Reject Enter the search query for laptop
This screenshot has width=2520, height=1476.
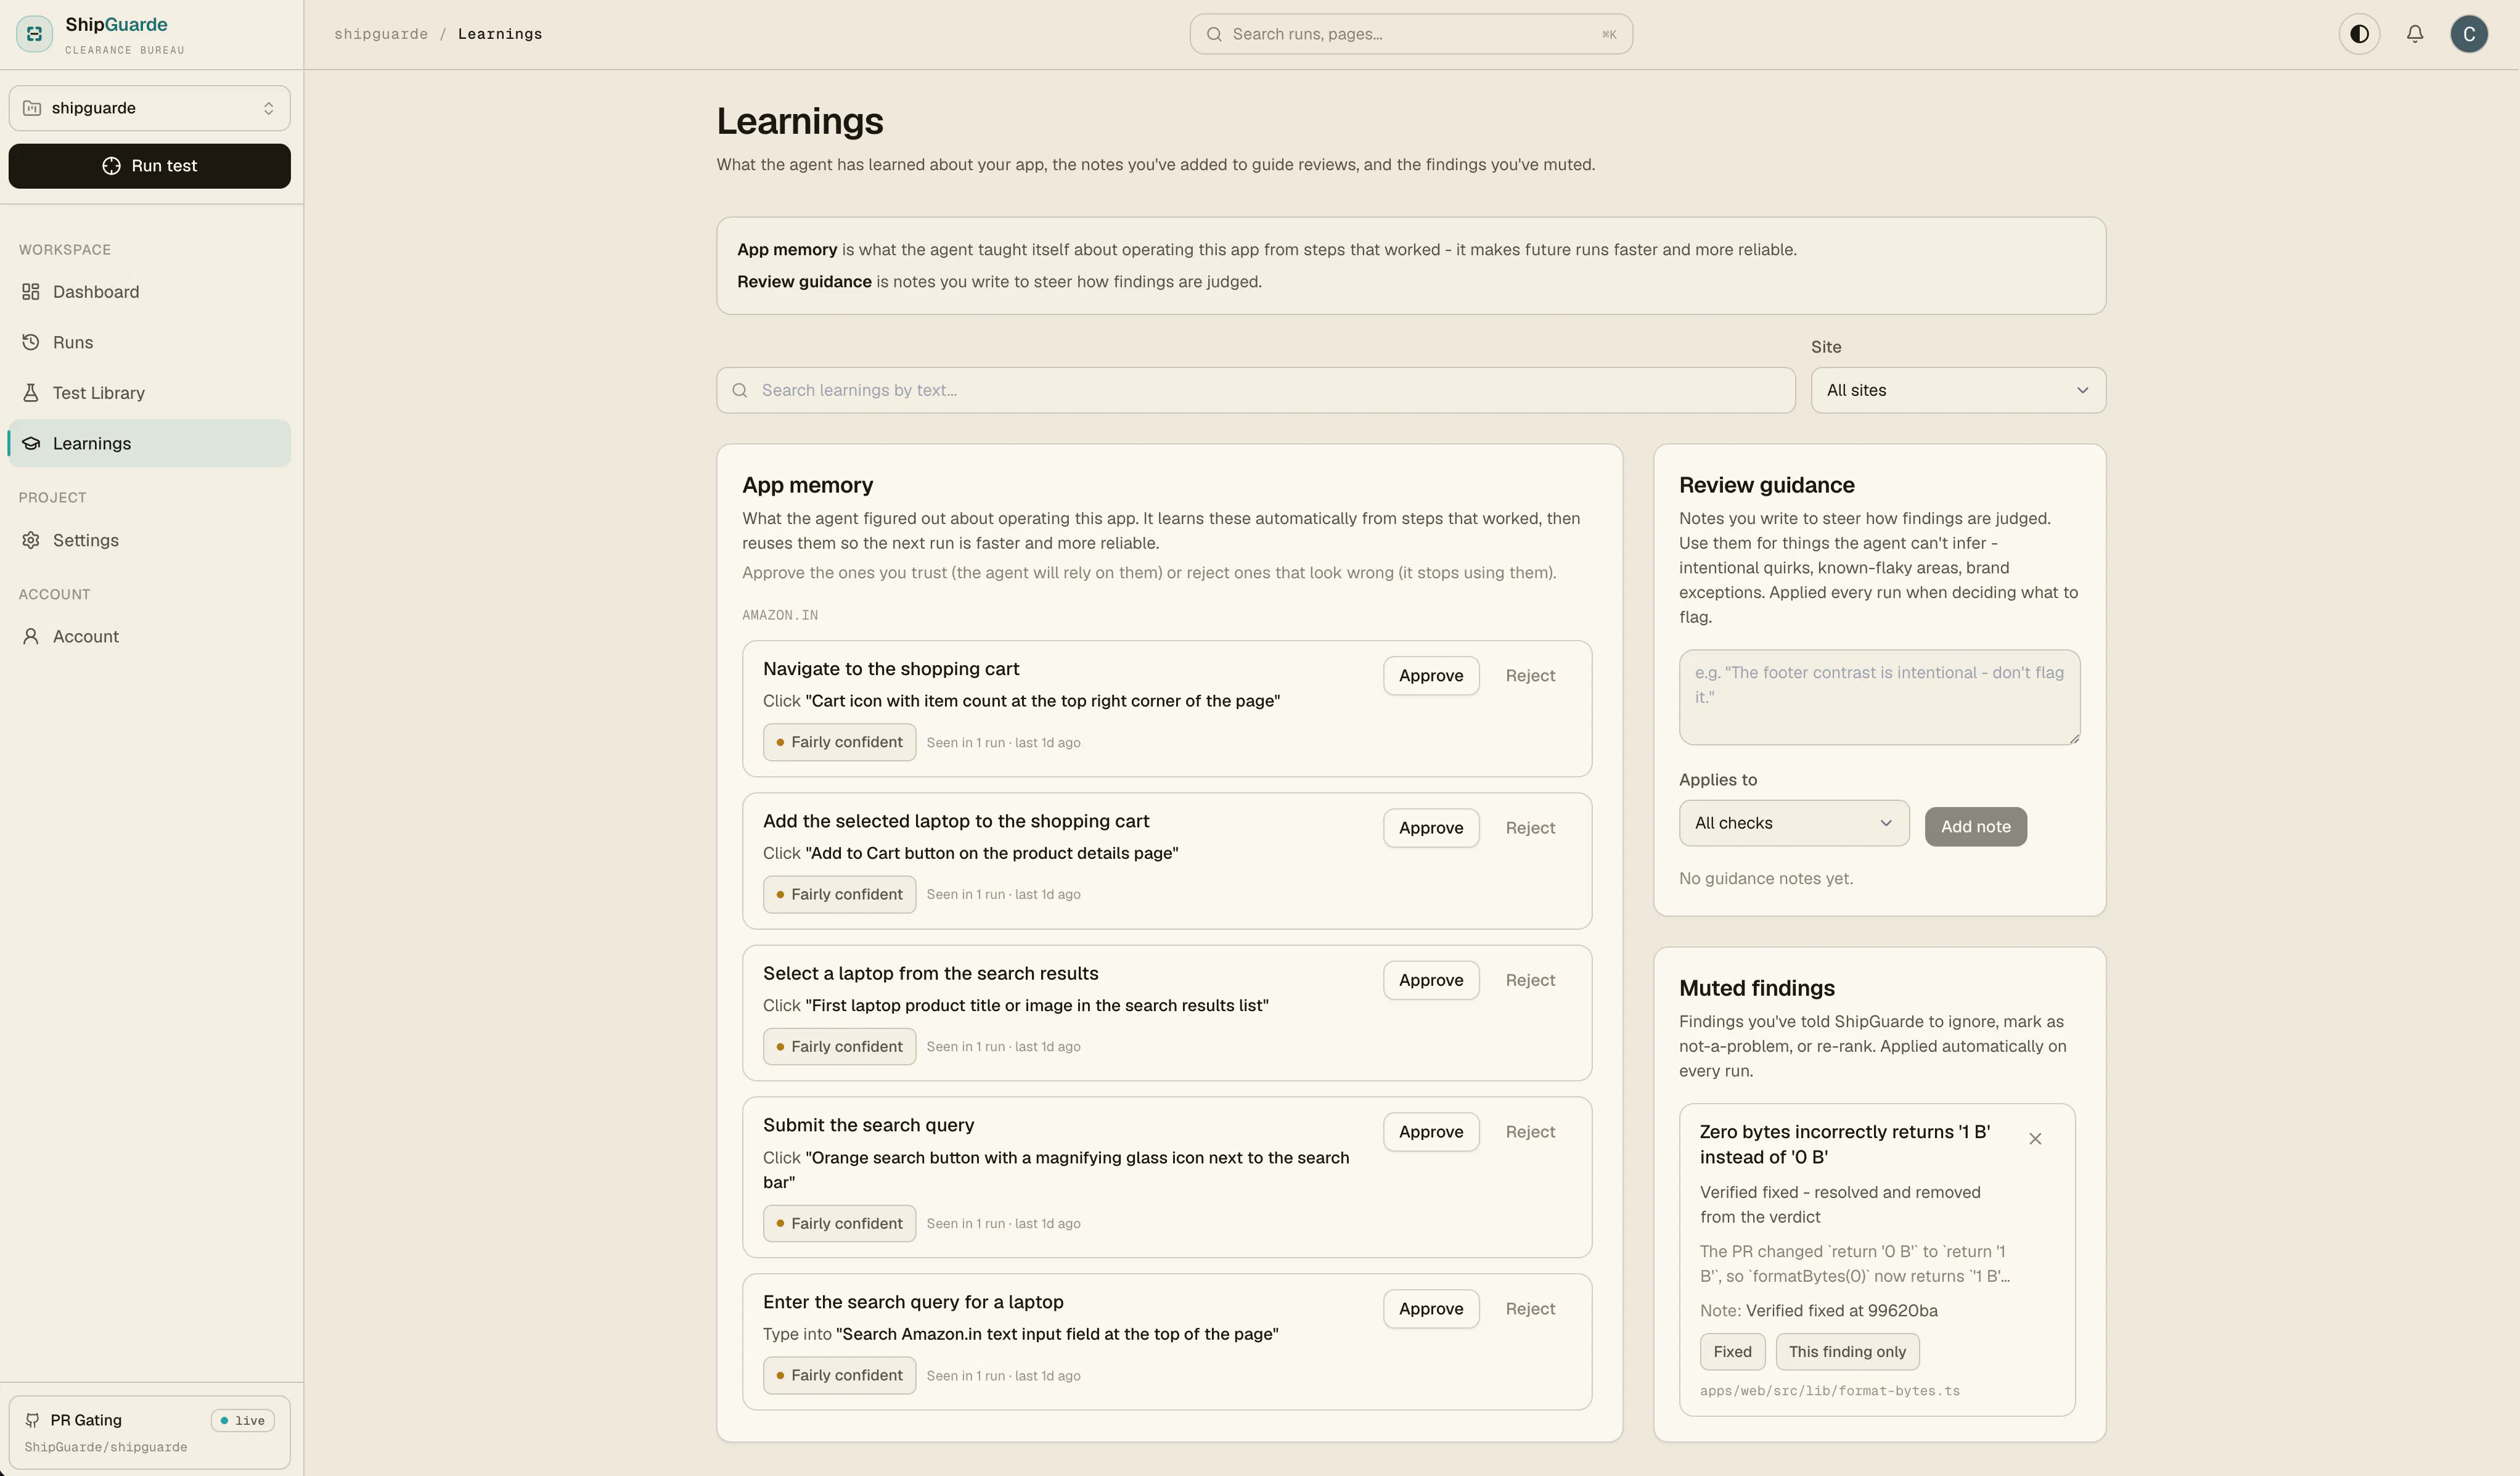[1529, 1309]
